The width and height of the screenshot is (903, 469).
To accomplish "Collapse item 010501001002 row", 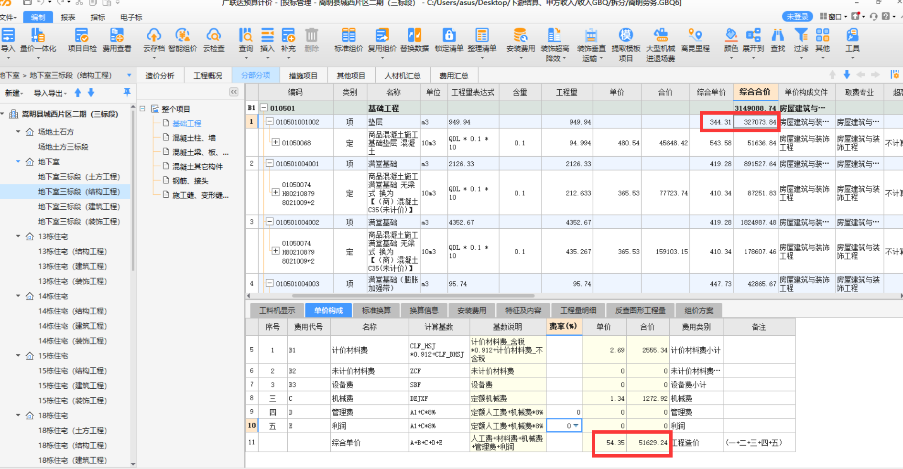I will pyautogui.click(x=270, y=121).
